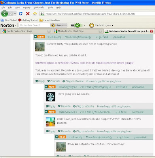The width and height of the screenshot is (155, 158).
Task: Click the Norton Cards & Log-ins lock icon
Action: 91,25
